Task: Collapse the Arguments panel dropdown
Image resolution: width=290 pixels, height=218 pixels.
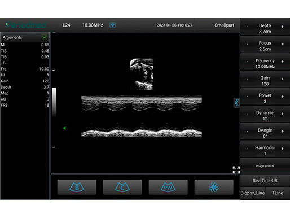Action: coord(45,37)
